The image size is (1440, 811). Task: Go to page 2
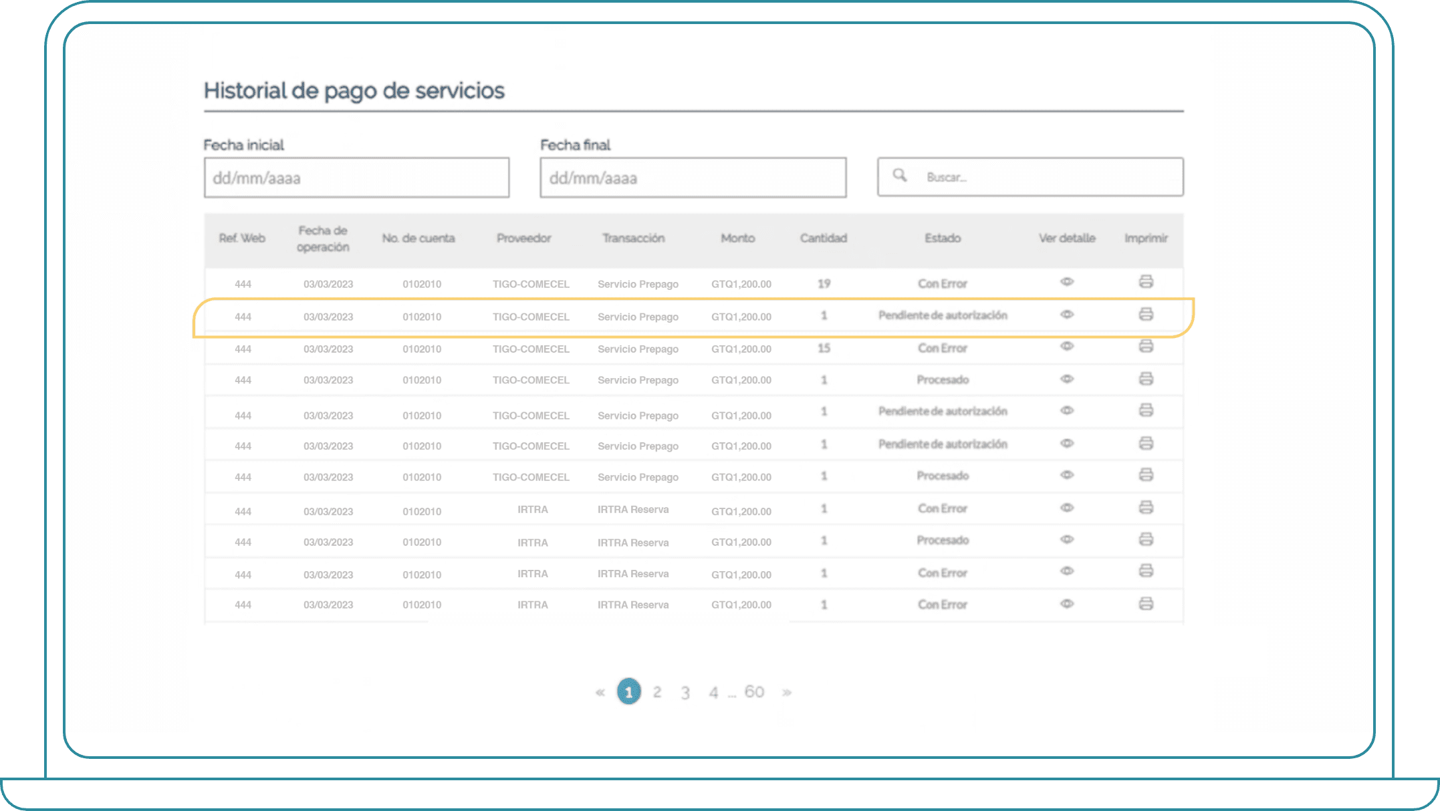point(657,692)
